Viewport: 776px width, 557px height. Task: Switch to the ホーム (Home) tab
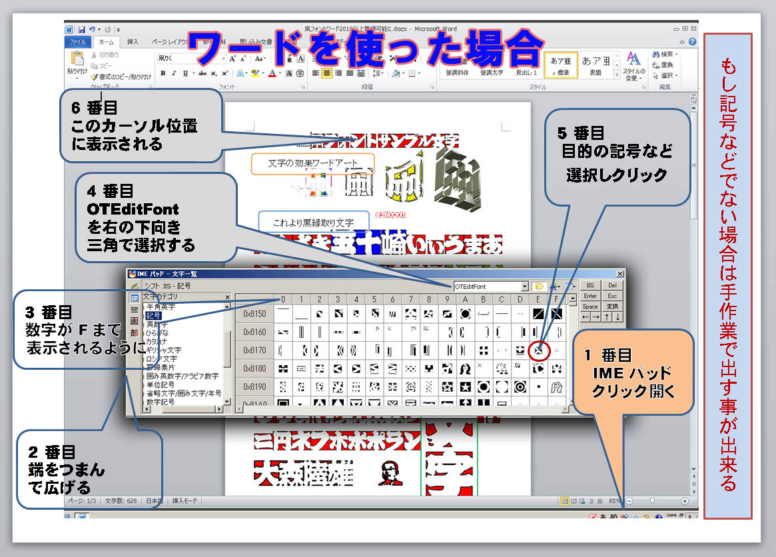106,42
